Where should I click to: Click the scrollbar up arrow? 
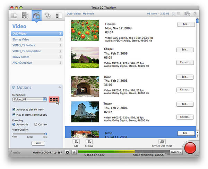(198, 133)
